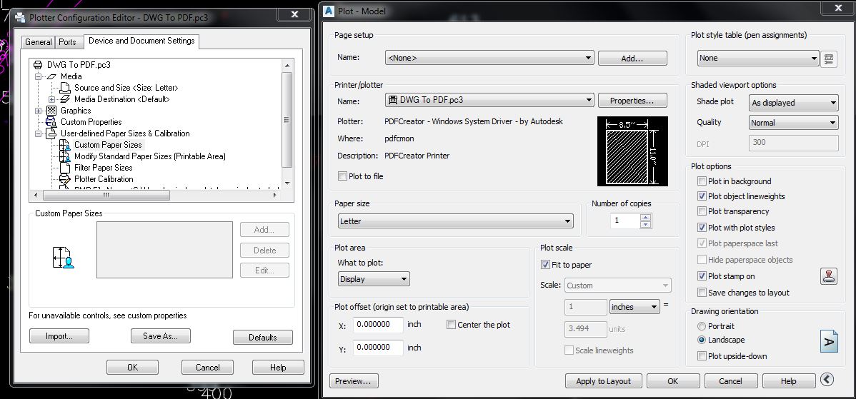Open the What to plot dropdown
The width and height of the screenshot is (856, 399).
tap(374, 279)
